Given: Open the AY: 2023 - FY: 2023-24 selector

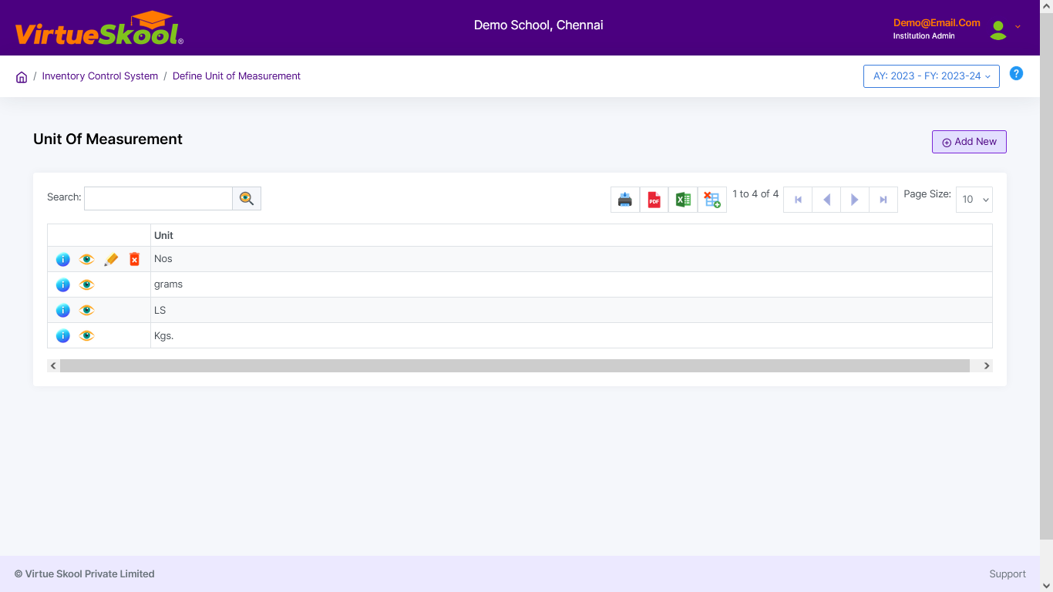Looking at the screenshot, I should pos(931,76).
